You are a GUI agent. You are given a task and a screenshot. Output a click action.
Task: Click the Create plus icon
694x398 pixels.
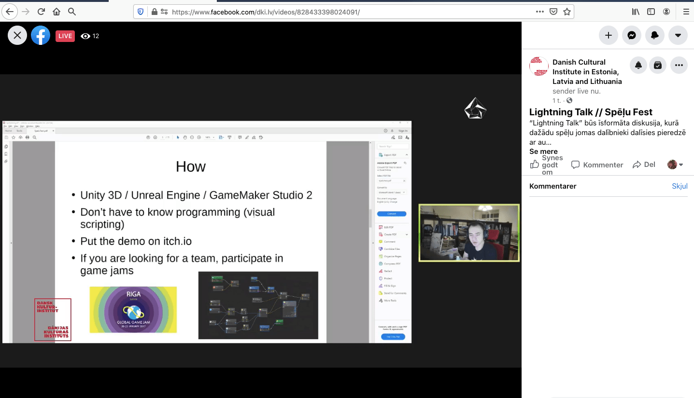pyautogui.click(x=608, y=35)
